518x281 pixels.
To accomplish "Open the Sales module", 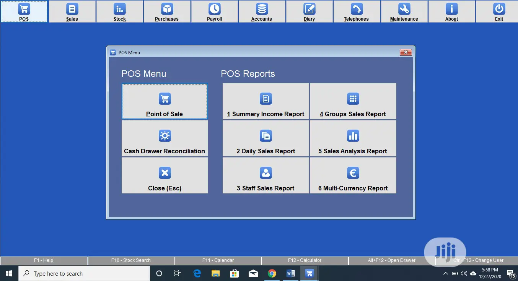I will click(72, 11).
